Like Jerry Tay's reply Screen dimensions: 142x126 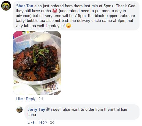coord(31,122)
